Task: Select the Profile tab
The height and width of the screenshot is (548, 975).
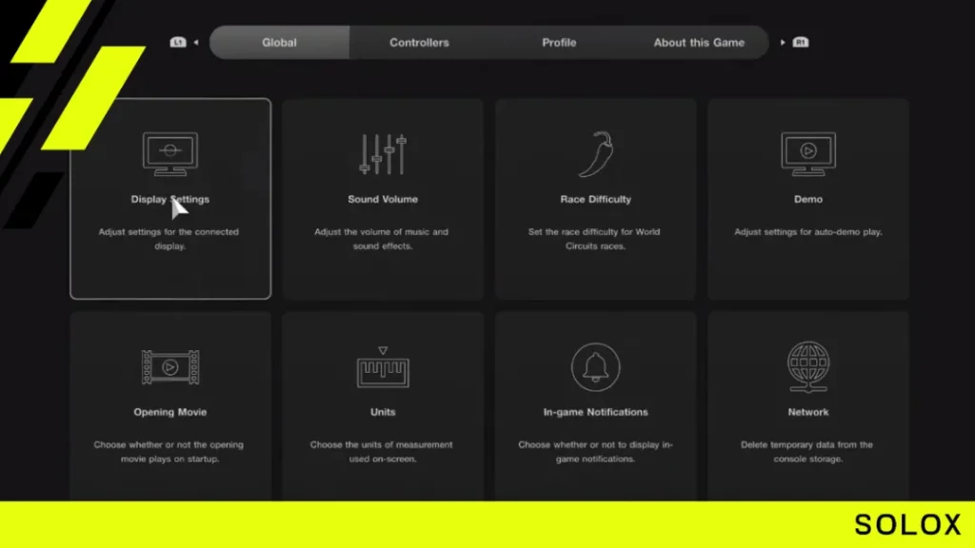Action: [559, 42]
